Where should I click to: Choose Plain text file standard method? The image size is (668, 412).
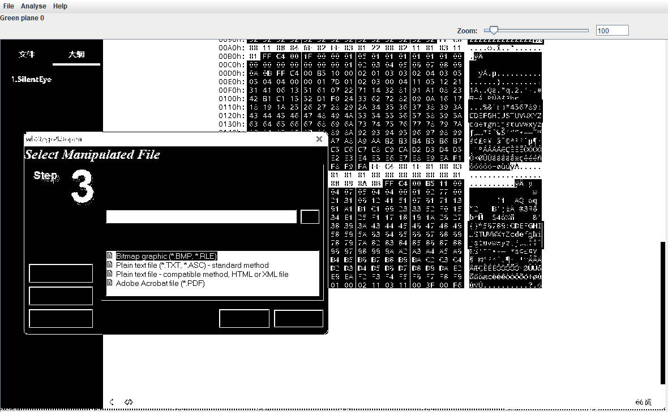click(192, 265)
